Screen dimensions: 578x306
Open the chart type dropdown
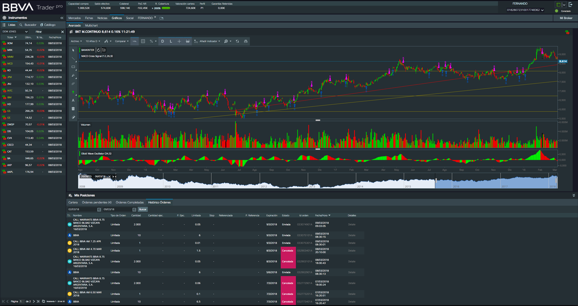tap(107, 41)
